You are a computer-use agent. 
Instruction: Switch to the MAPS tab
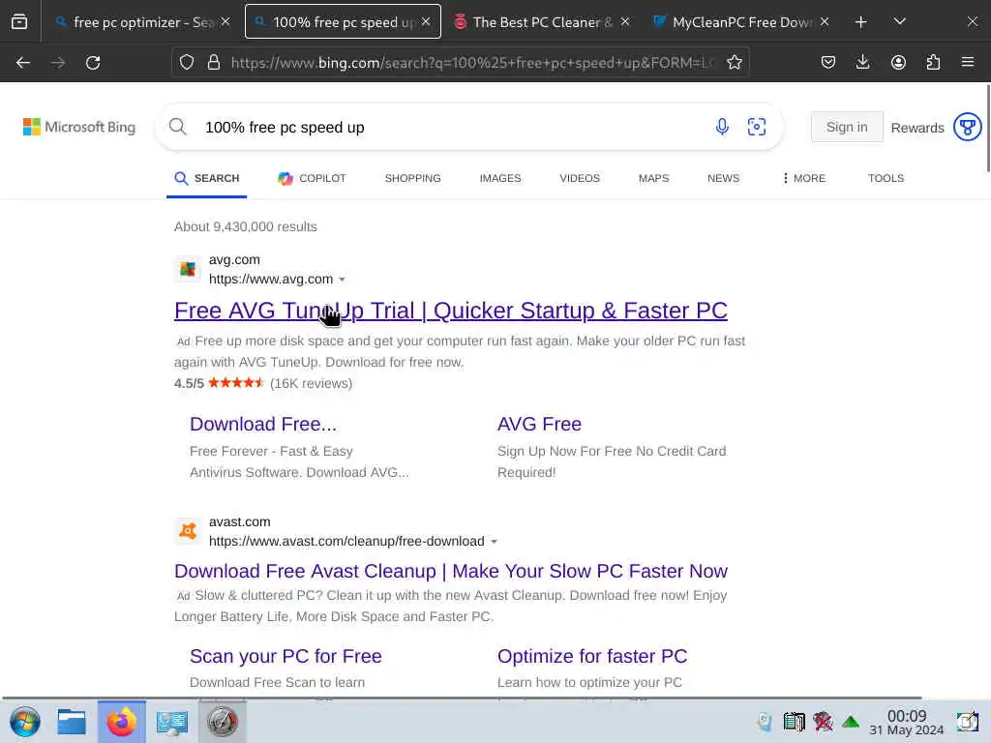(653, 178)
